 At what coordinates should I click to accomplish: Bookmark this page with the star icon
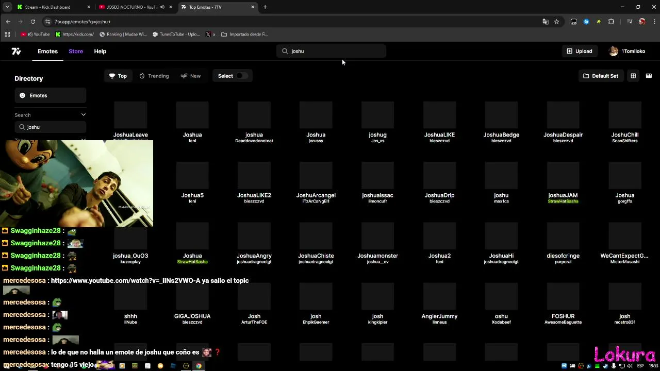coord(556,22)
